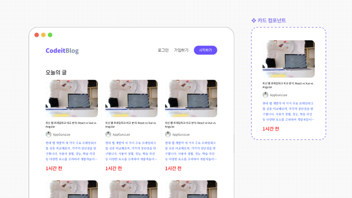This screenshot has height=198, width=352.
Task: Select the 오늘의 글 heading
Action: point(56,72)
